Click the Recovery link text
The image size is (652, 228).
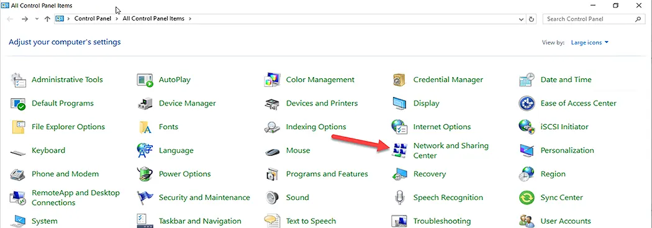[x=430, y=174]
